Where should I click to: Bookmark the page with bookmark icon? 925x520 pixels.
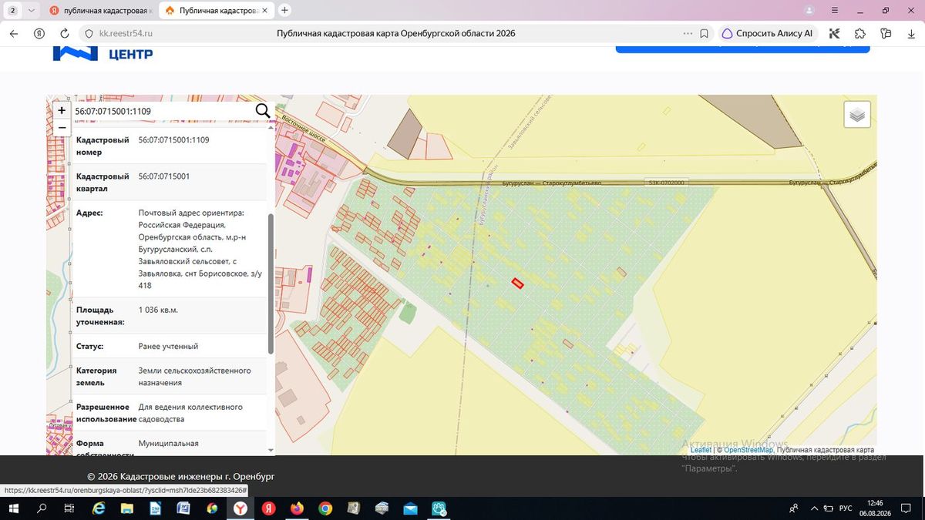(x=704, y=34)
